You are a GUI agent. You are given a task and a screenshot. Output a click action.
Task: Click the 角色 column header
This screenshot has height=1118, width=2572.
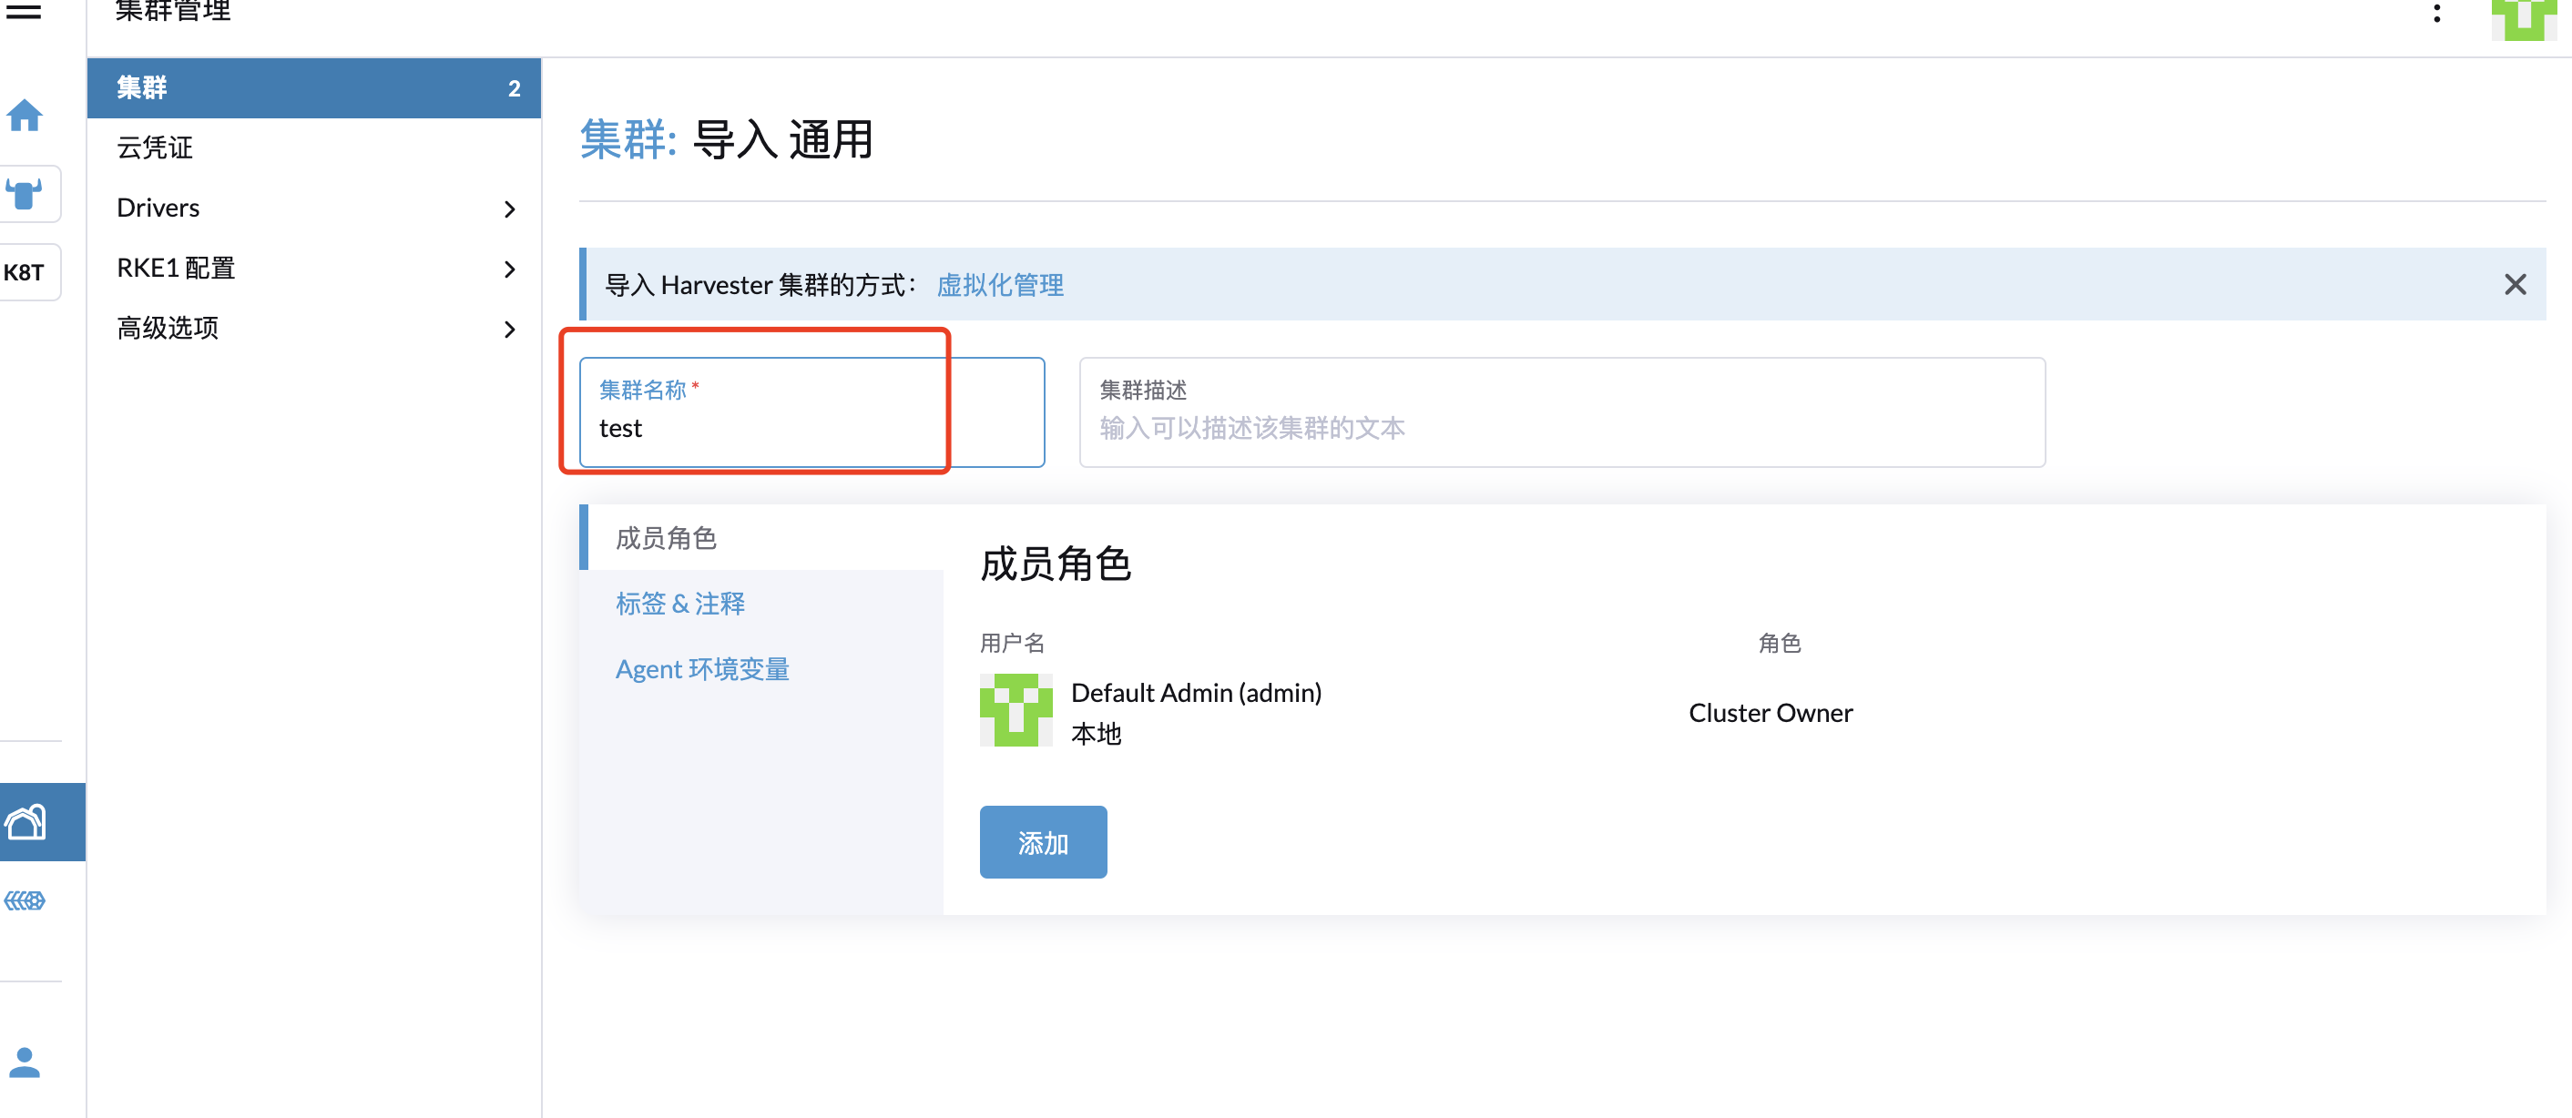(x=1780, y=642)
